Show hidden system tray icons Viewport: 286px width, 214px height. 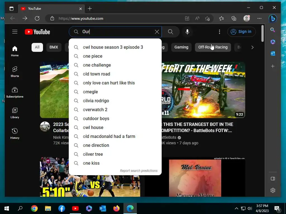click(236, 208)
